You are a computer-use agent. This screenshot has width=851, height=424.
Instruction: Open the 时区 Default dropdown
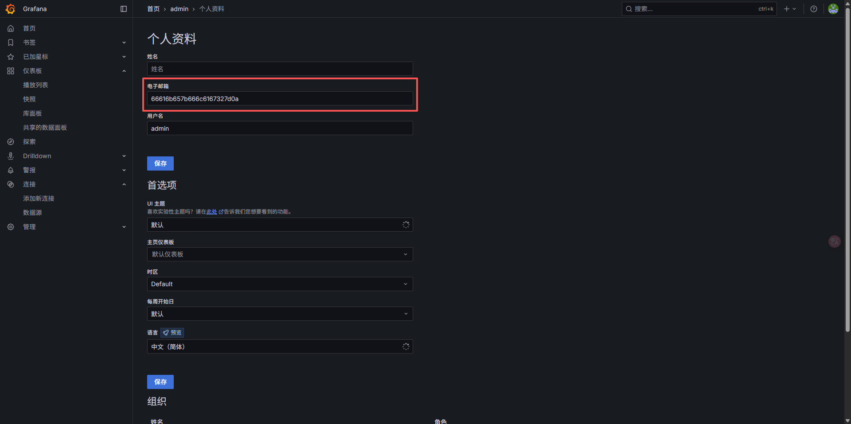pyautogui.click(x=280, y=284)
